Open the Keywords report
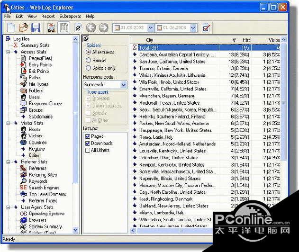The height and width of the screenshot is (252, 299). pos(38,181)
